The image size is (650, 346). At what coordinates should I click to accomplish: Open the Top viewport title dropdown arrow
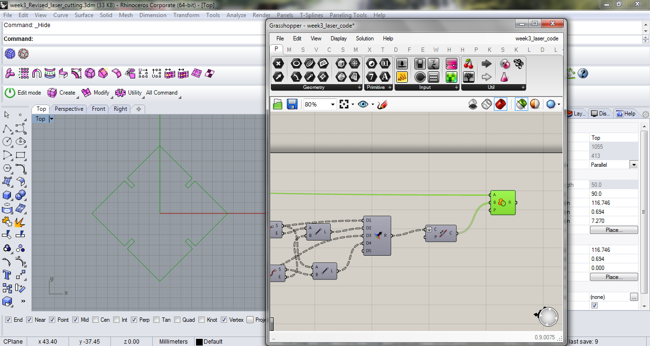point(51,119)
